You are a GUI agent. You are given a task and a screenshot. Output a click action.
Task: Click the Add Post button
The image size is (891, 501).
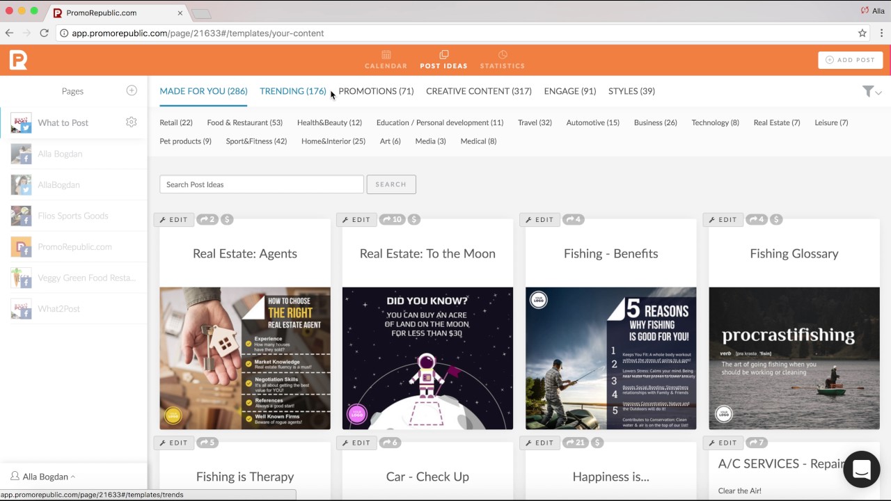coord(850,60)
